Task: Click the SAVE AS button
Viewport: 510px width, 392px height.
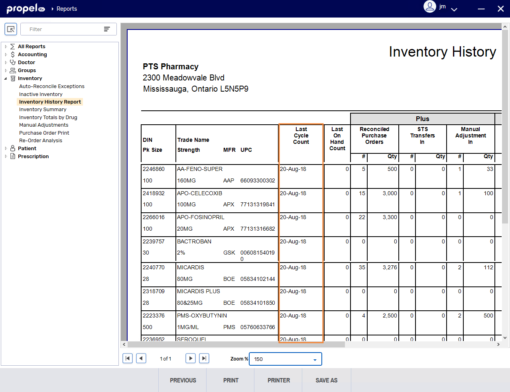Action: [327, 380]
